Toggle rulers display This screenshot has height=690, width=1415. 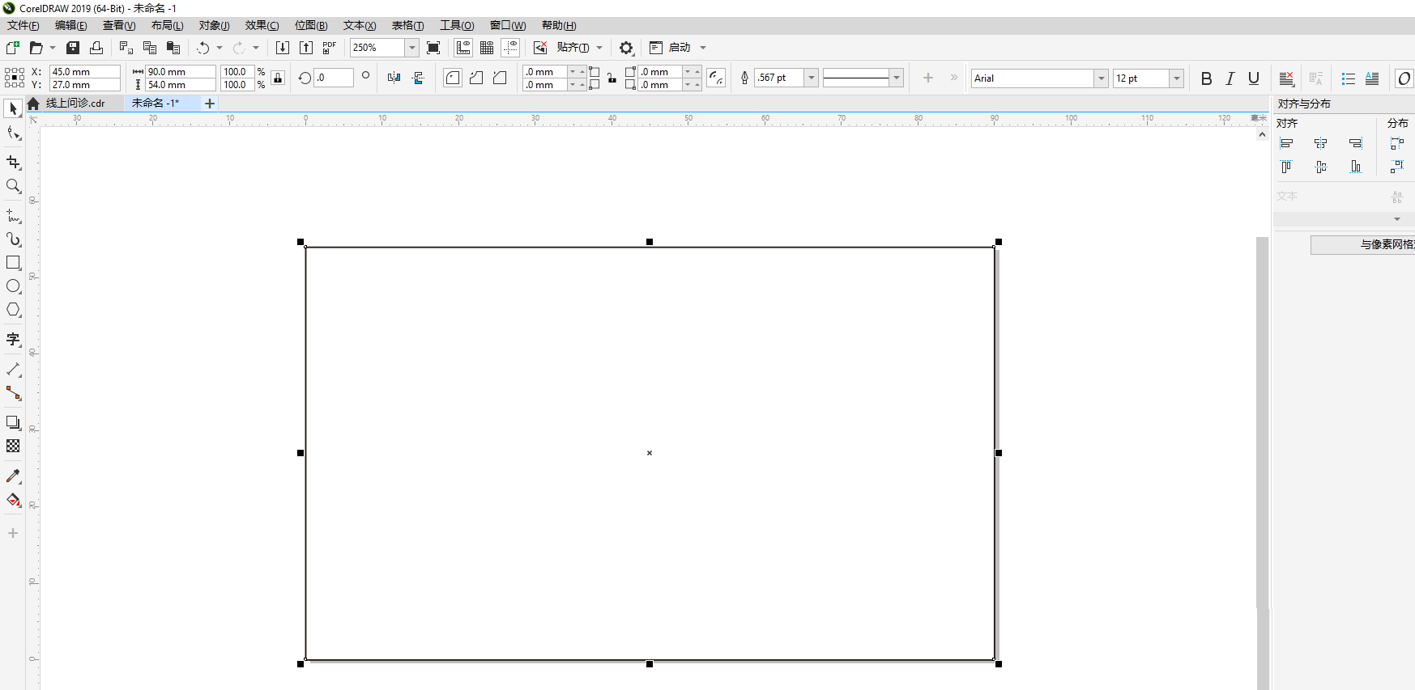[463, 48]
